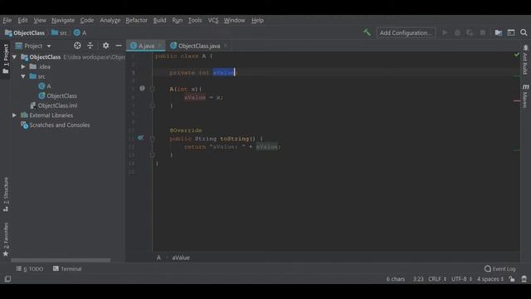
Task: Open the Window menu
Action: click(234, 20)
